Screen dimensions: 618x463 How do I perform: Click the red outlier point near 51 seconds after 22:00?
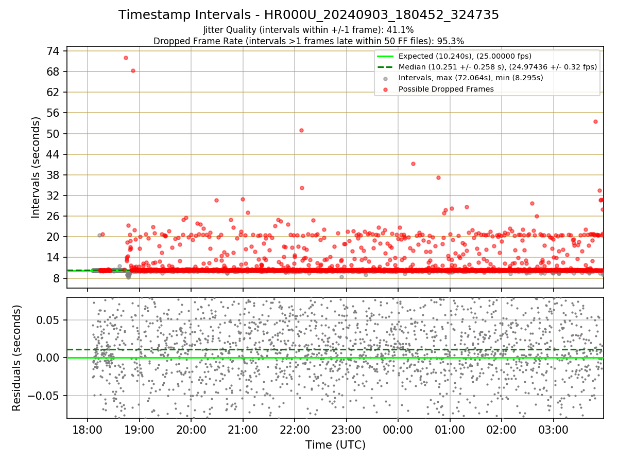point(301,130)
